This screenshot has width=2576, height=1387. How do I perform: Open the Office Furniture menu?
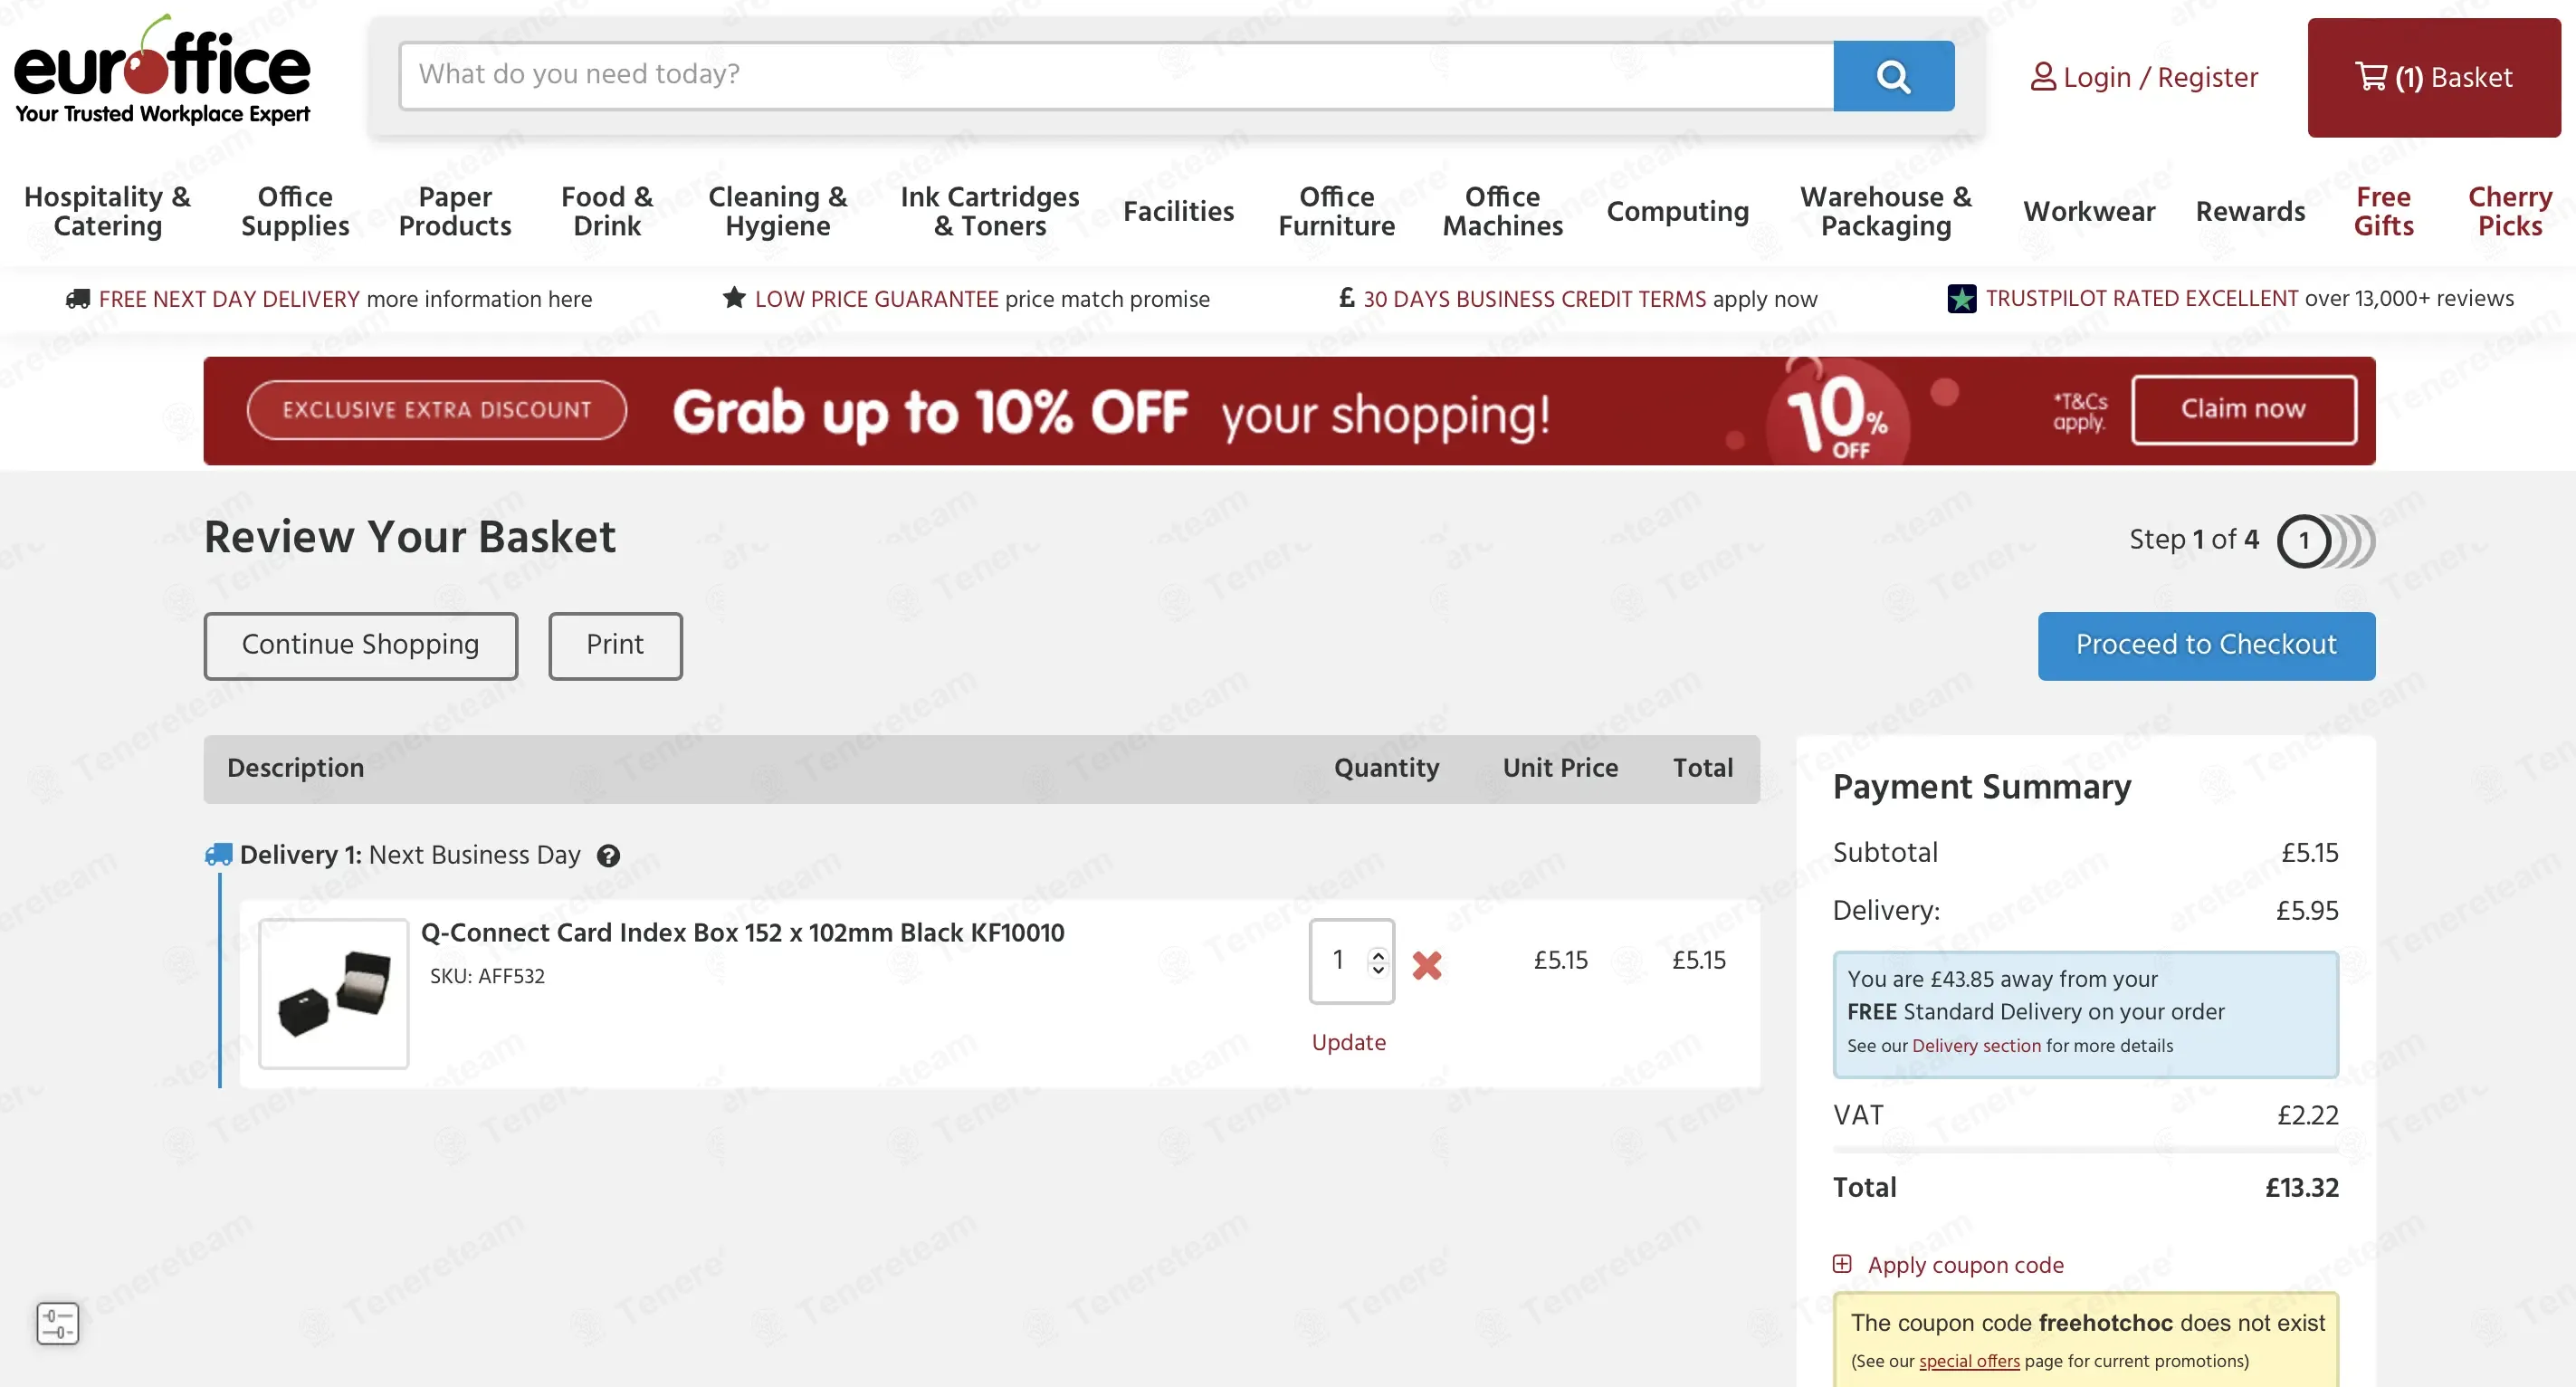coord(1336,211)
